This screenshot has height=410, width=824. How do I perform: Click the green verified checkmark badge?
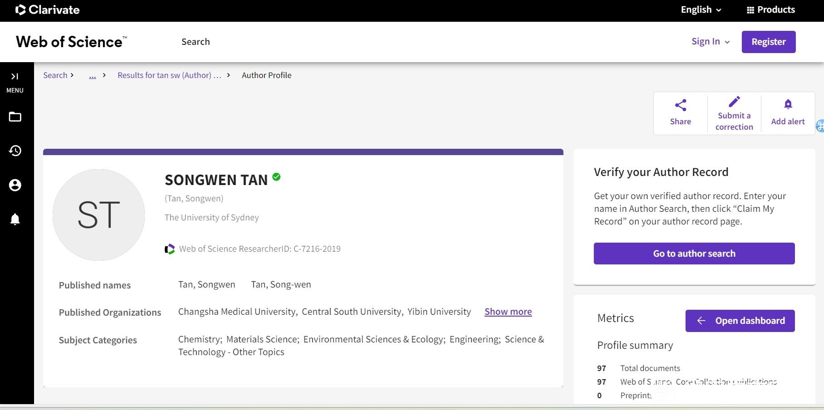[276, 177]
